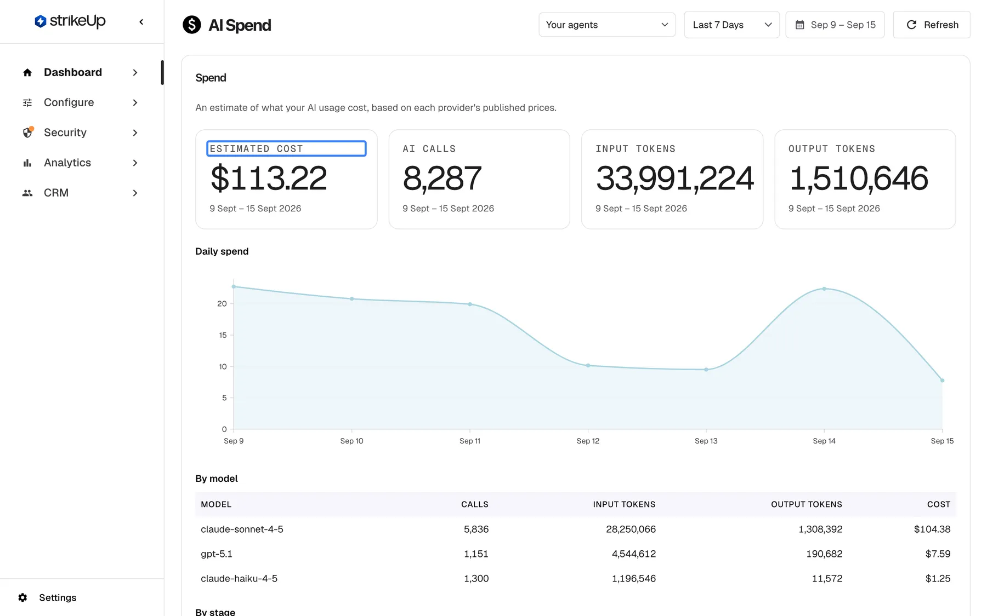
Task: Open the Configure section
Action: coord(81,102)
